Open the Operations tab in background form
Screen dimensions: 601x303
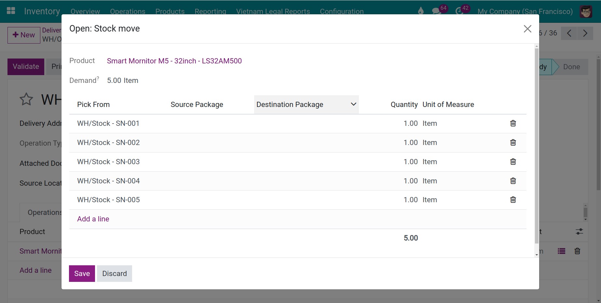(41, 212)
